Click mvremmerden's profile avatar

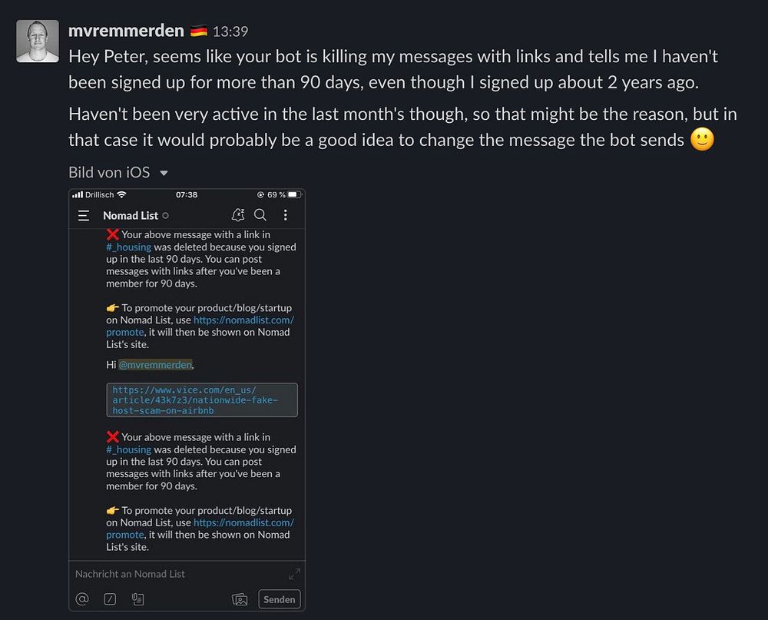pos(38,41)
